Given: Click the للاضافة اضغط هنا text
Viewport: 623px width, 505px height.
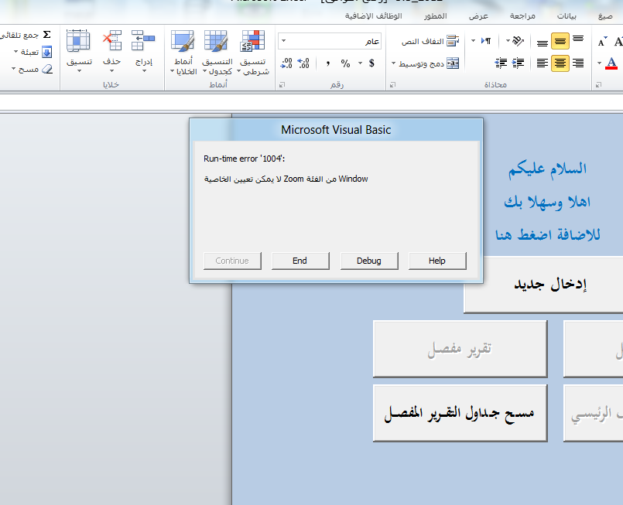Looking at the screenshot, I should tap(547, 235).
